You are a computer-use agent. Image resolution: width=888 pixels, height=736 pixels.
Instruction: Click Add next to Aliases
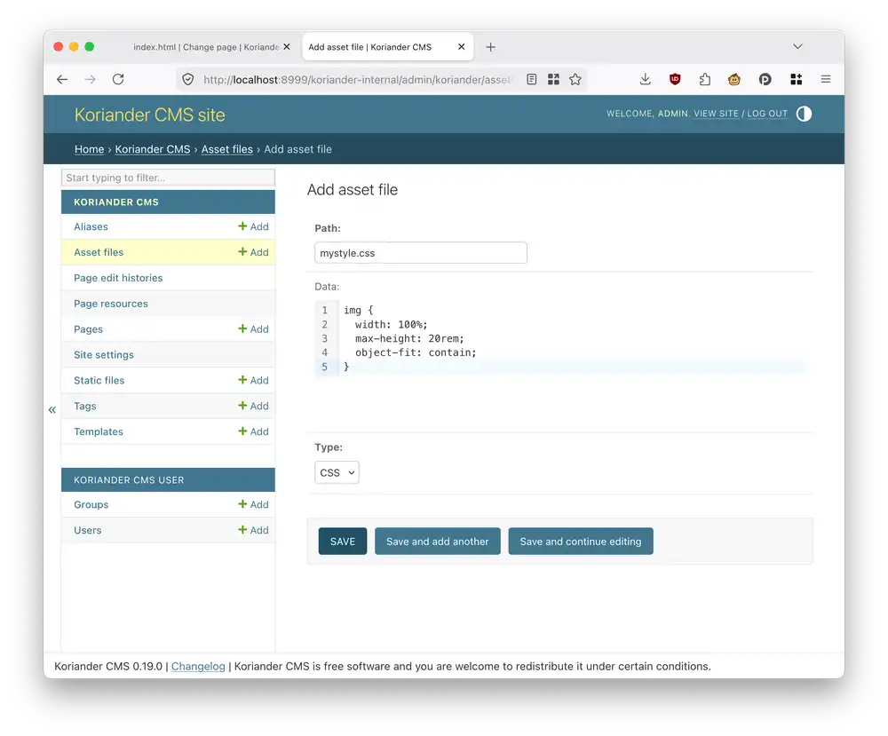click(x=253, y=226)
